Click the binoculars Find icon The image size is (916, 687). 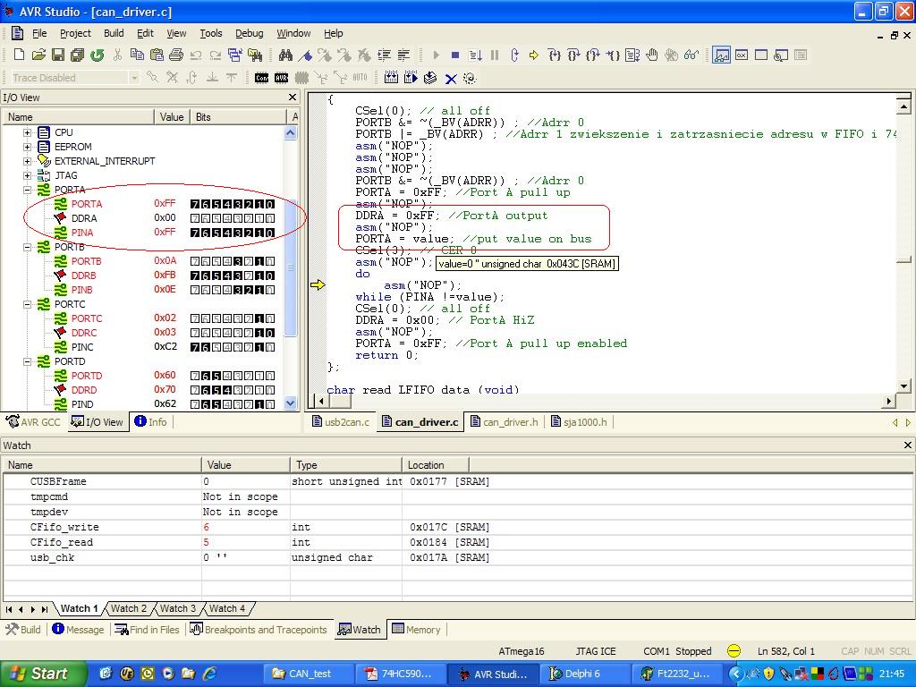pos(286,55)
